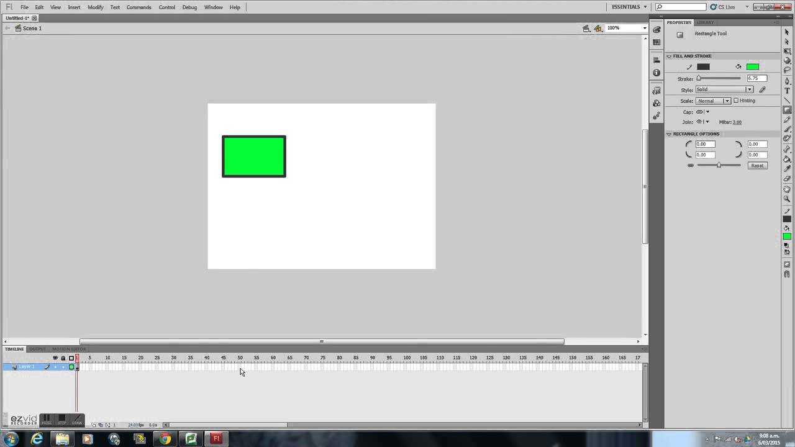Open the stroke Style dropdown showing Solid
The image size is (795, 447).
click(724, 89)
